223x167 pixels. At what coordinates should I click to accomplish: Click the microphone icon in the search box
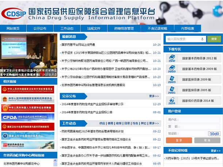tap(202, 39)
